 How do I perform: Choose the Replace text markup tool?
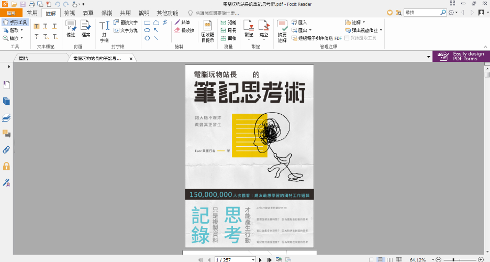point(46,36)
